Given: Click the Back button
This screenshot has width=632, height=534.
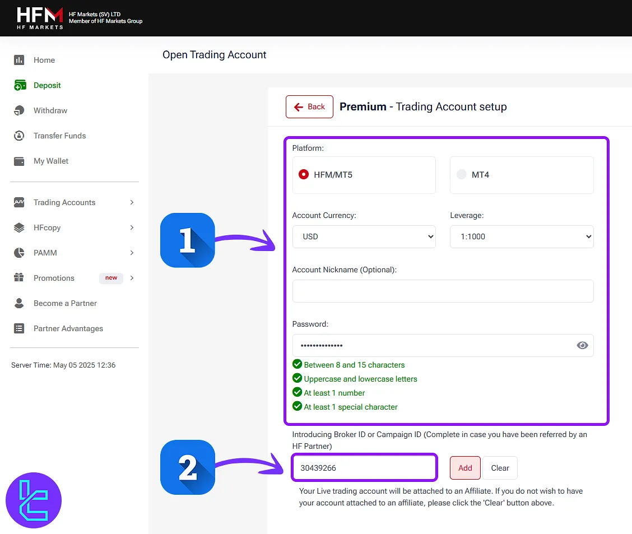Looking at the screenshot, I should (x=309, y=106).
